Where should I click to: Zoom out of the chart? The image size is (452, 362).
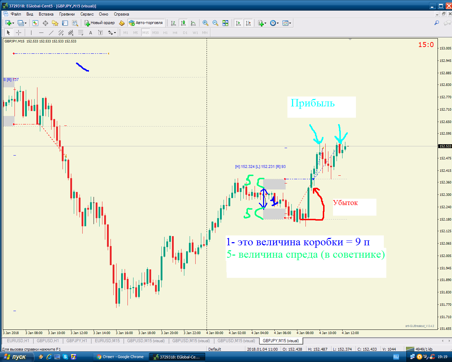(215, 23)
